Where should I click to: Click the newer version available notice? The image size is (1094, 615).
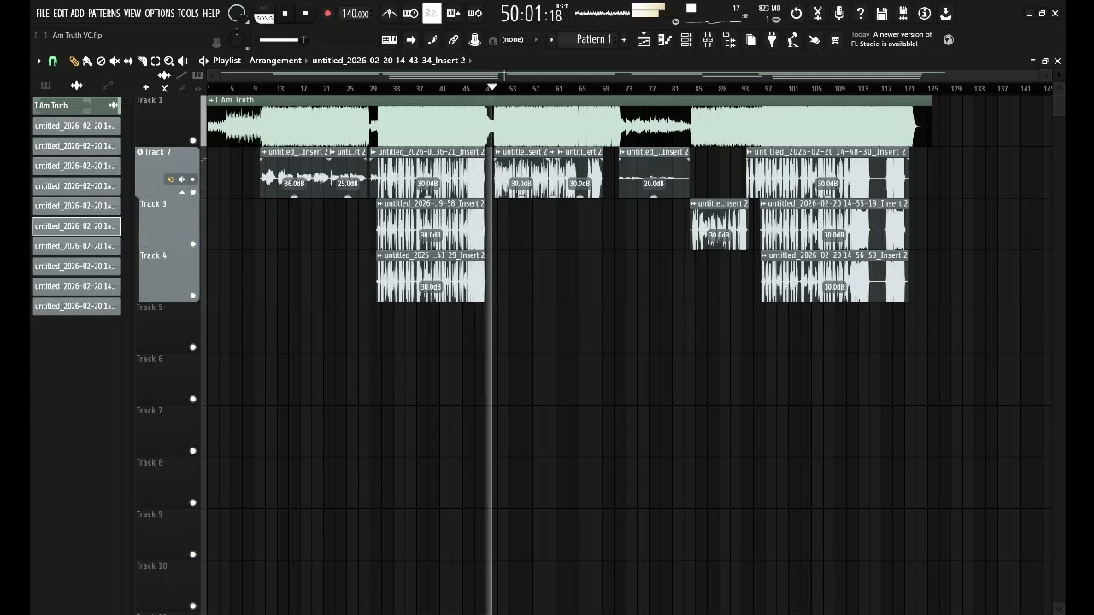(x=891, y=39)
